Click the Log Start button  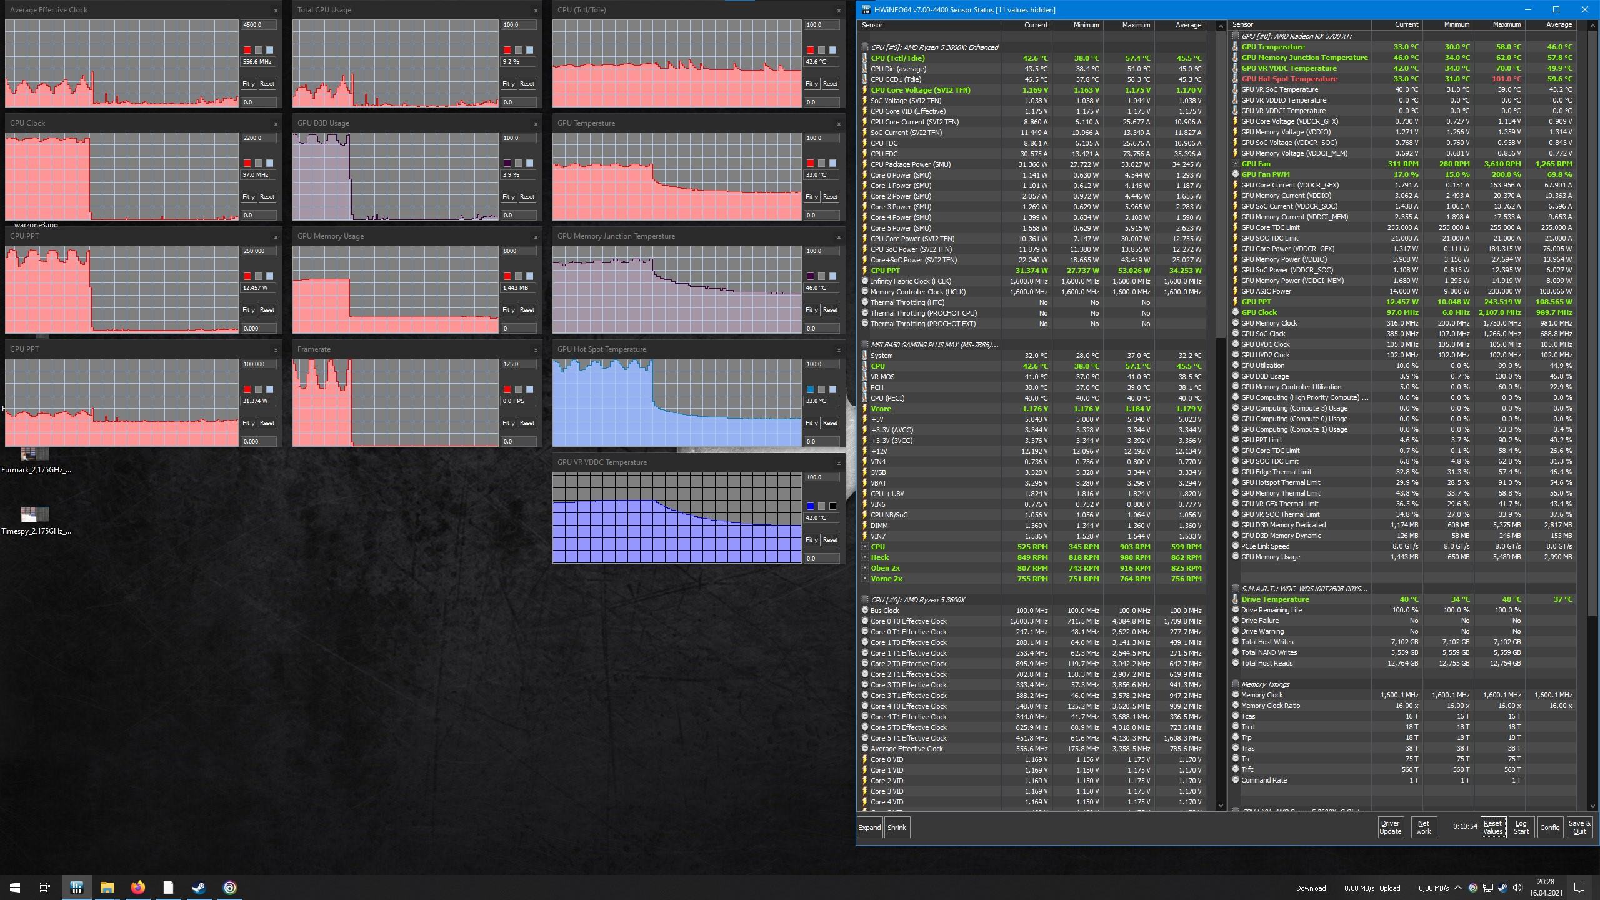[1521, 827]
